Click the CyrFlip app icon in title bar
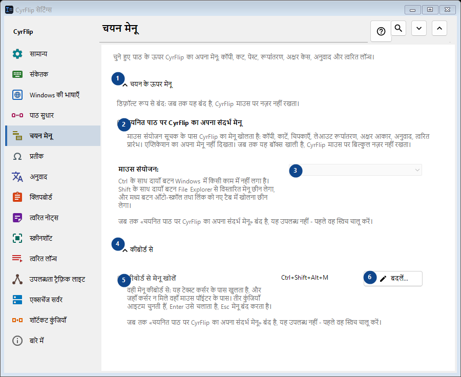461x377 pixels. [x=9, y=10]
